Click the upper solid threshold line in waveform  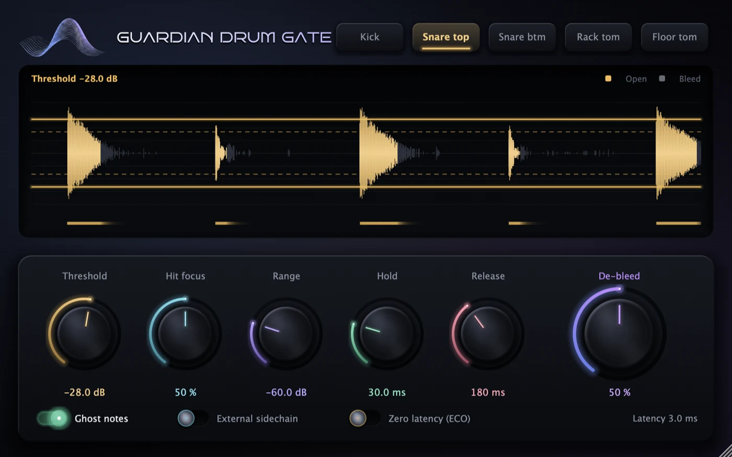click(366, 119)
